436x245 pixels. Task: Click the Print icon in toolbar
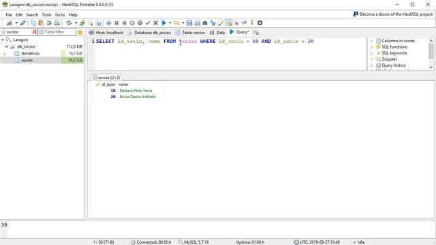(x=57, y=23)
